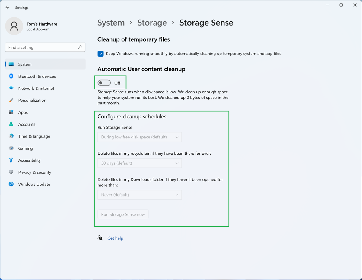Open the Run Storage Sense schedule dropdown

139,137
